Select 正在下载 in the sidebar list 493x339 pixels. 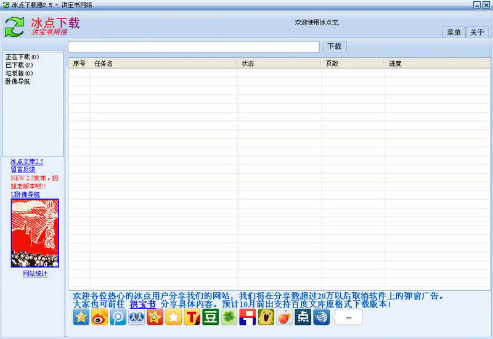[x=22, y=57]
